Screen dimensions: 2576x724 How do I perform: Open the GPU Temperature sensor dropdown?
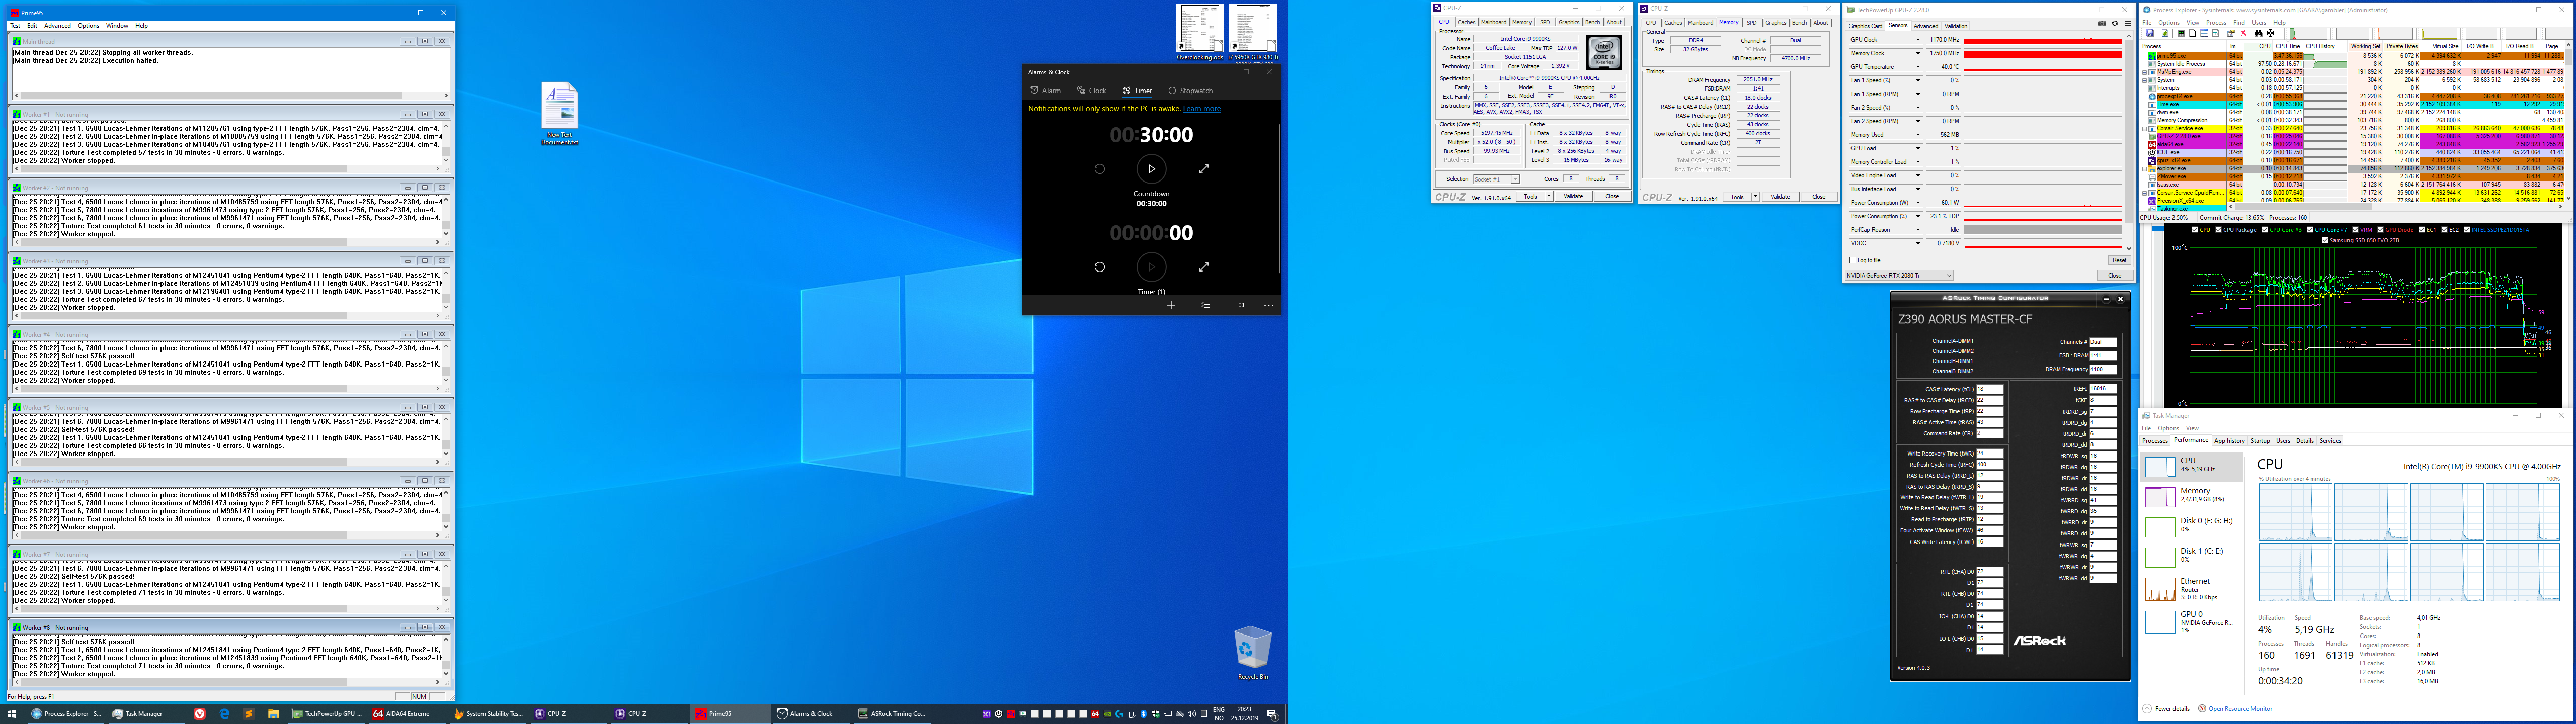[x=1918, y=67]
